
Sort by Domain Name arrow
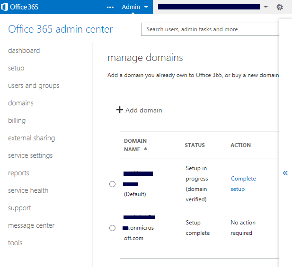pyautogui.click(x=145, y=148)
